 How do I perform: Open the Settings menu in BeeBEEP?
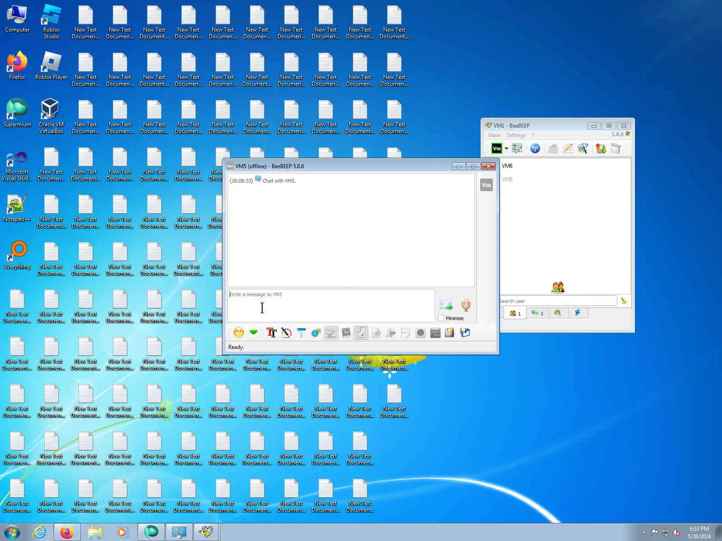[516, 135]
